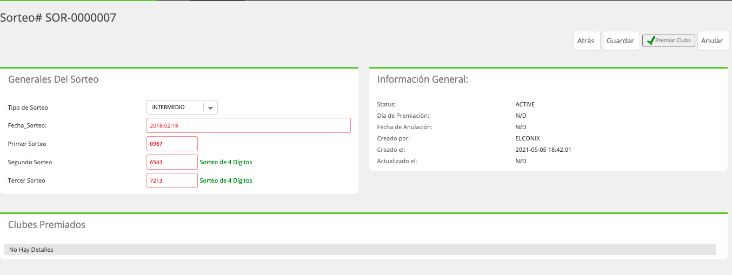732x275 pixels.
Task: Click the Tercer Sorteo field showing 7213
Action: pos(172,180)
